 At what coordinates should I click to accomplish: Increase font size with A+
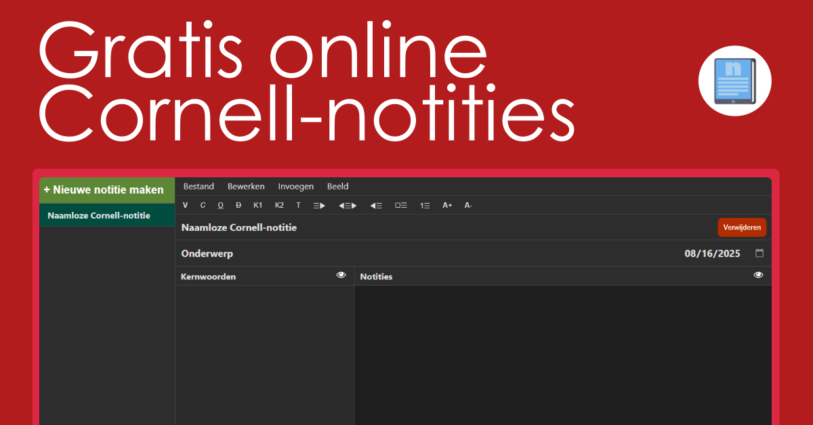coord(447,205)
